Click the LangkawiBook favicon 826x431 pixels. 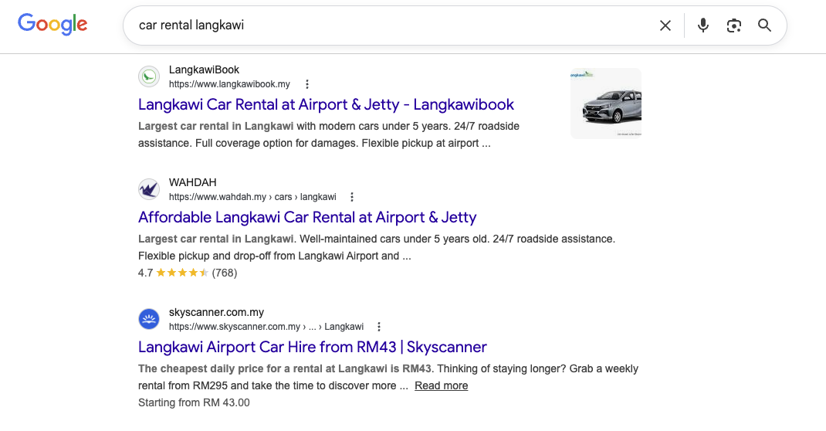(x=149, y=77)
